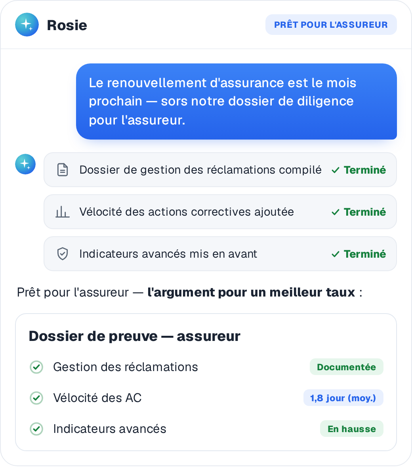The image size is (412, 467).
Task: Select the Documentée status tag
Action: point(347,367)
